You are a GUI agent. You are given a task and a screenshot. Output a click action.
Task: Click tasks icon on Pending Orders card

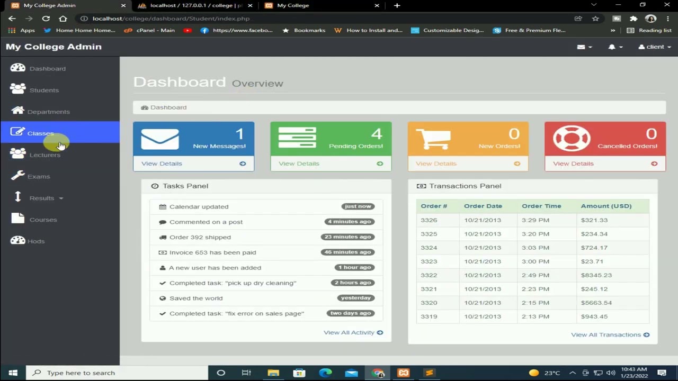[x=297, y=138]
